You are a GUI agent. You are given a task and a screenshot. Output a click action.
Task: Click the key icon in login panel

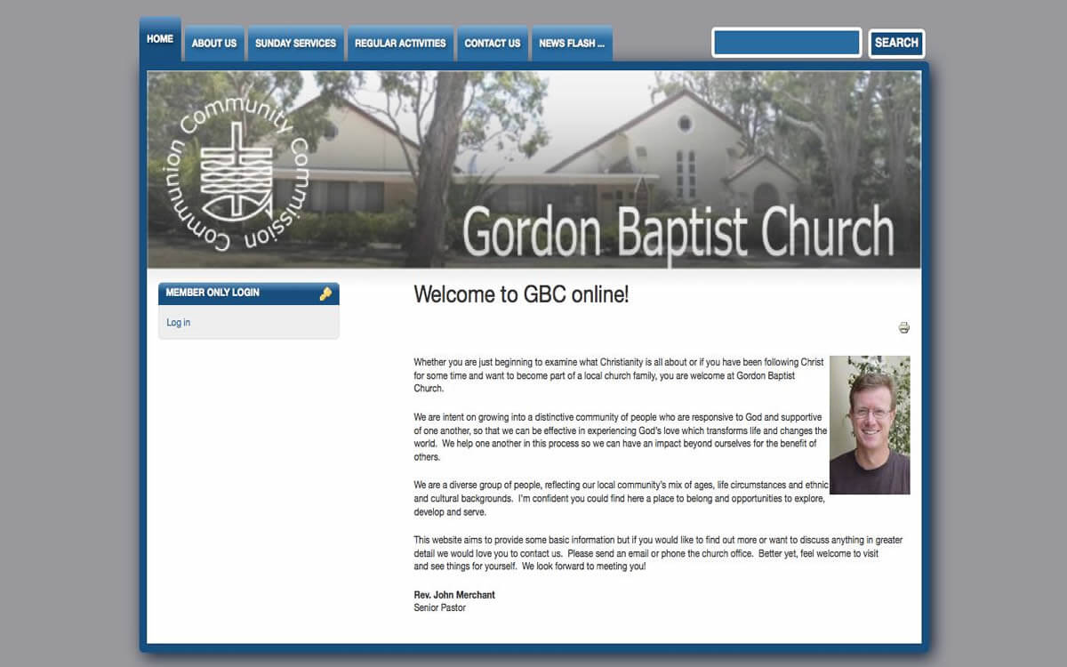pyautogui.click(x=325, y=293)
